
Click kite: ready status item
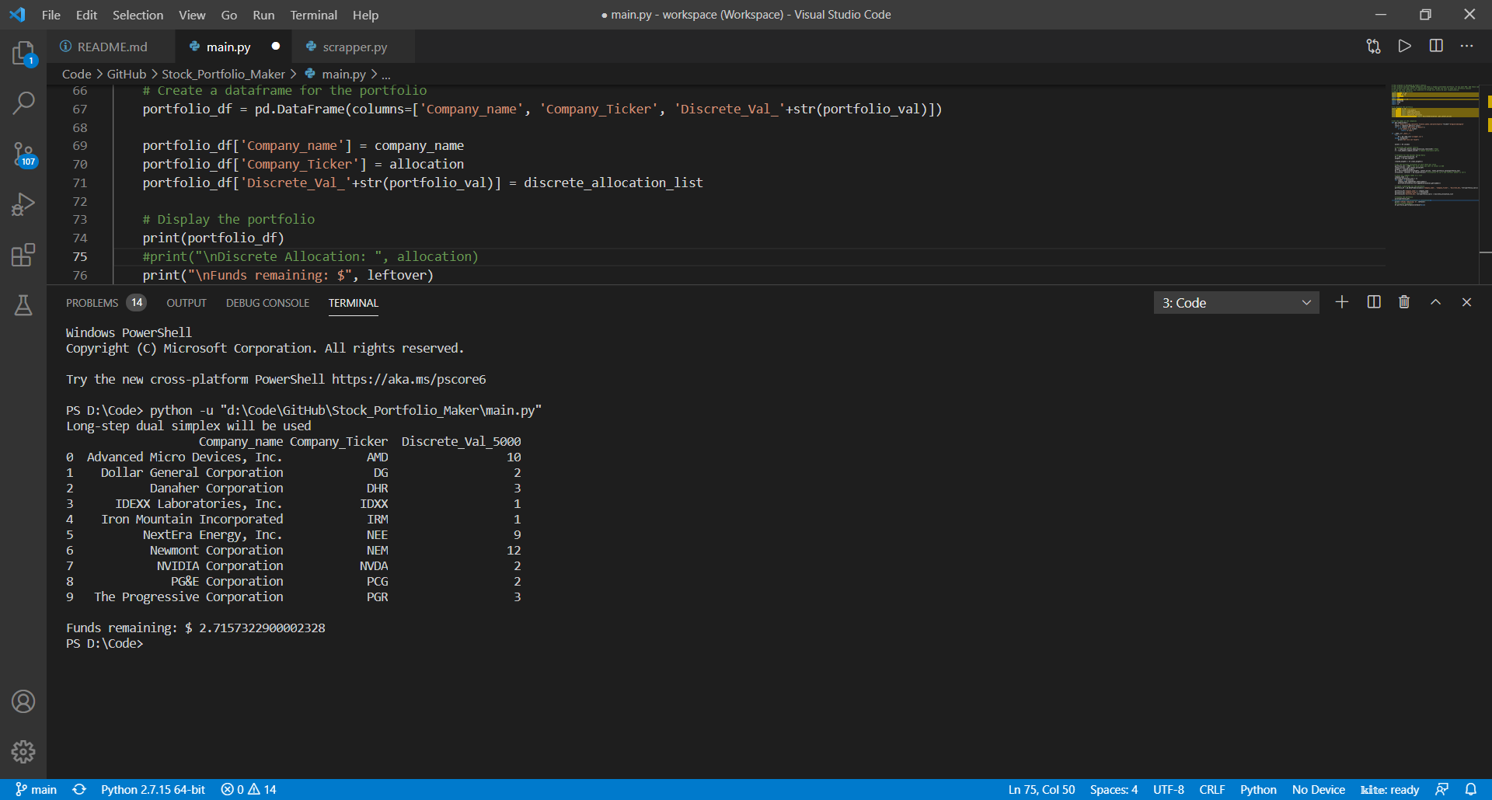click(x=1389, y=789)
